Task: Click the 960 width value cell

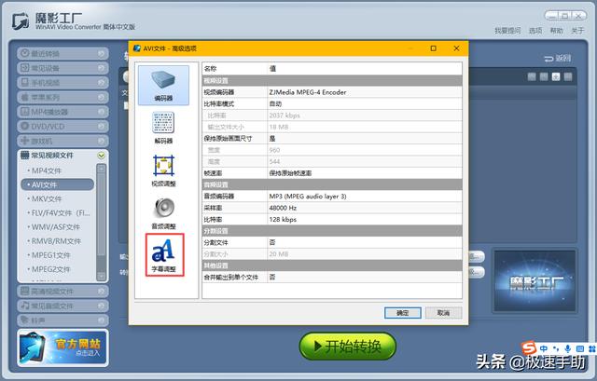Action: tap(365, 150)
